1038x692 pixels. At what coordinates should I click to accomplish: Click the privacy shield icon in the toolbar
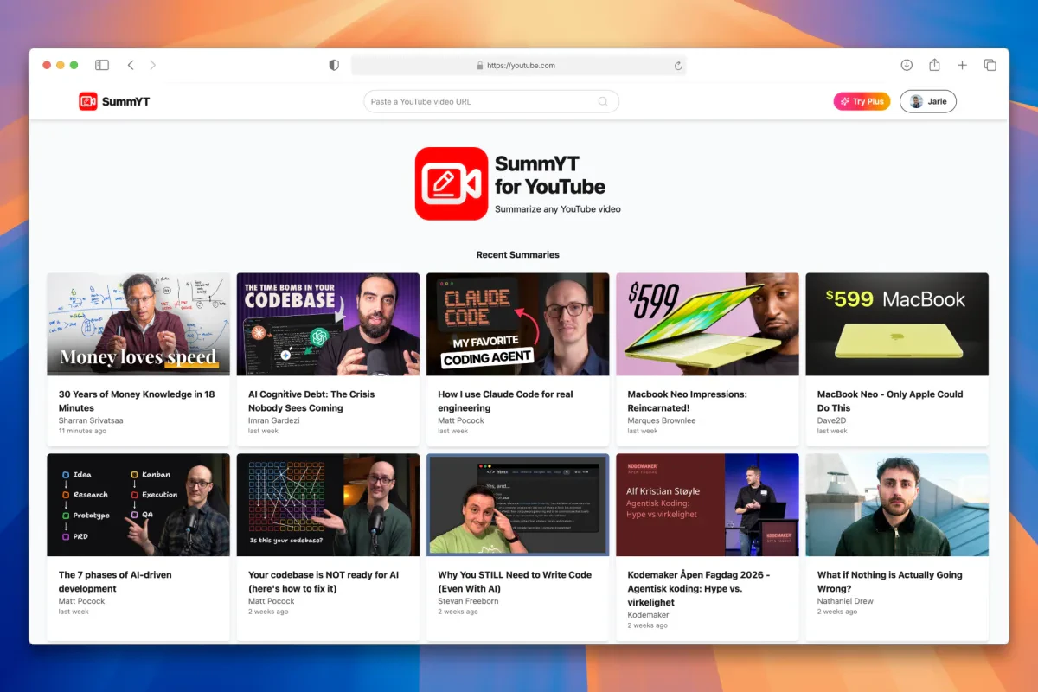click(333, 65)
